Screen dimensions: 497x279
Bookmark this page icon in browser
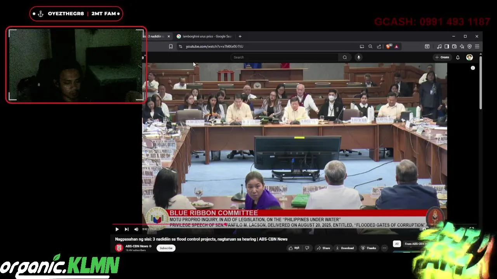click(x=170, y=46)
